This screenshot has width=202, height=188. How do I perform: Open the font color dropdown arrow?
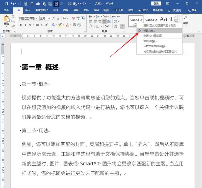[70, 24]
